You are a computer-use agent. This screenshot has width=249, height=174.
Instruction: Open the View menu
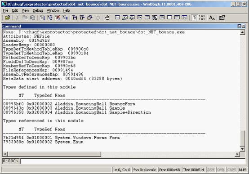click(x=26, y=10)
